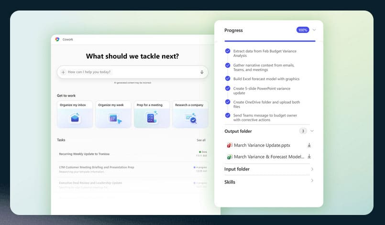This screenshot has width=385, height=225.
Task: Click the Cowork logo icon
Action: coord(57,39)
